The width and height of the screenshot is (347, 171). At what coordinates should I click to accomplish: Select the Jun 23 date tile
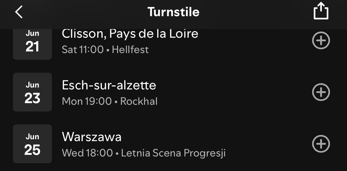pyautogui.click(x=32, y=92)
